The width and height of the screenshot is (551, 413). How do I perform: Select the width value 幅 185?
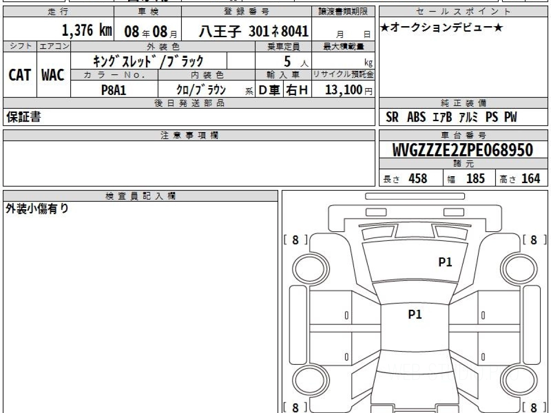point(467,179)
